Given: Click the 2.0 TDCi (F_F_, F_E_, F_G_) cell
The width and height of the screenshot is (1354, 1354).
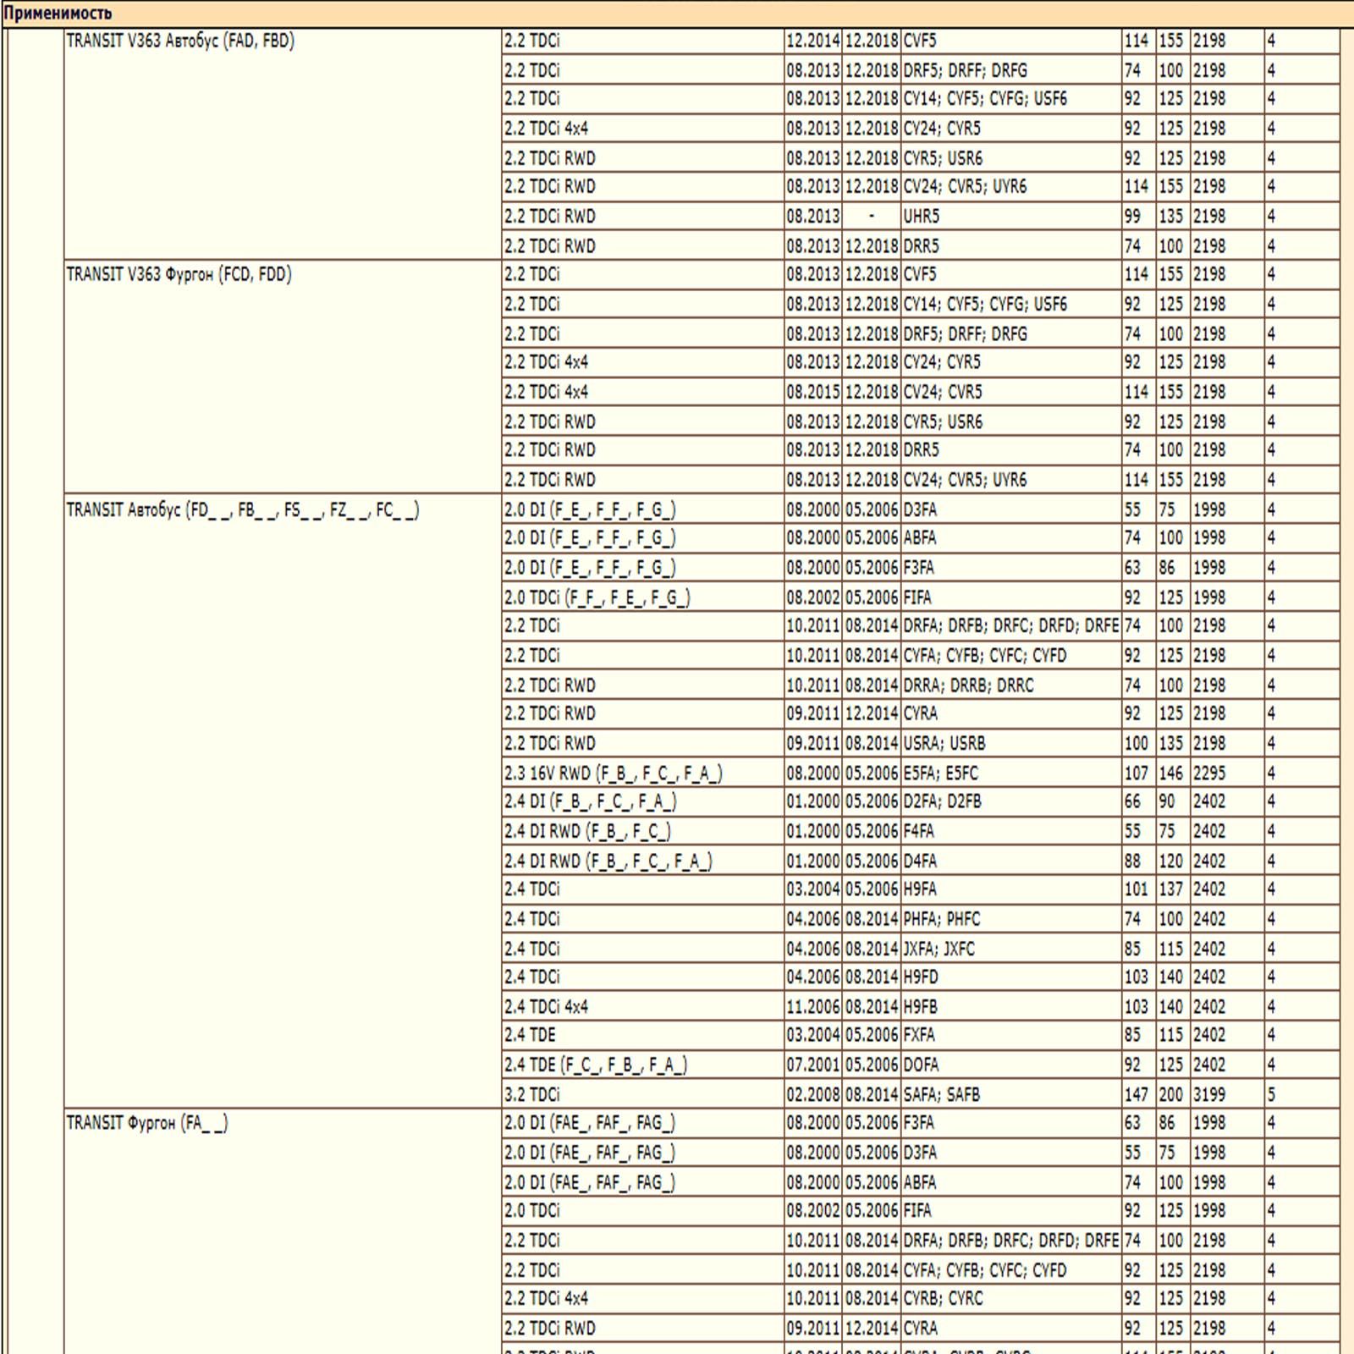Looking at the screenshot, I should point(597,597).
